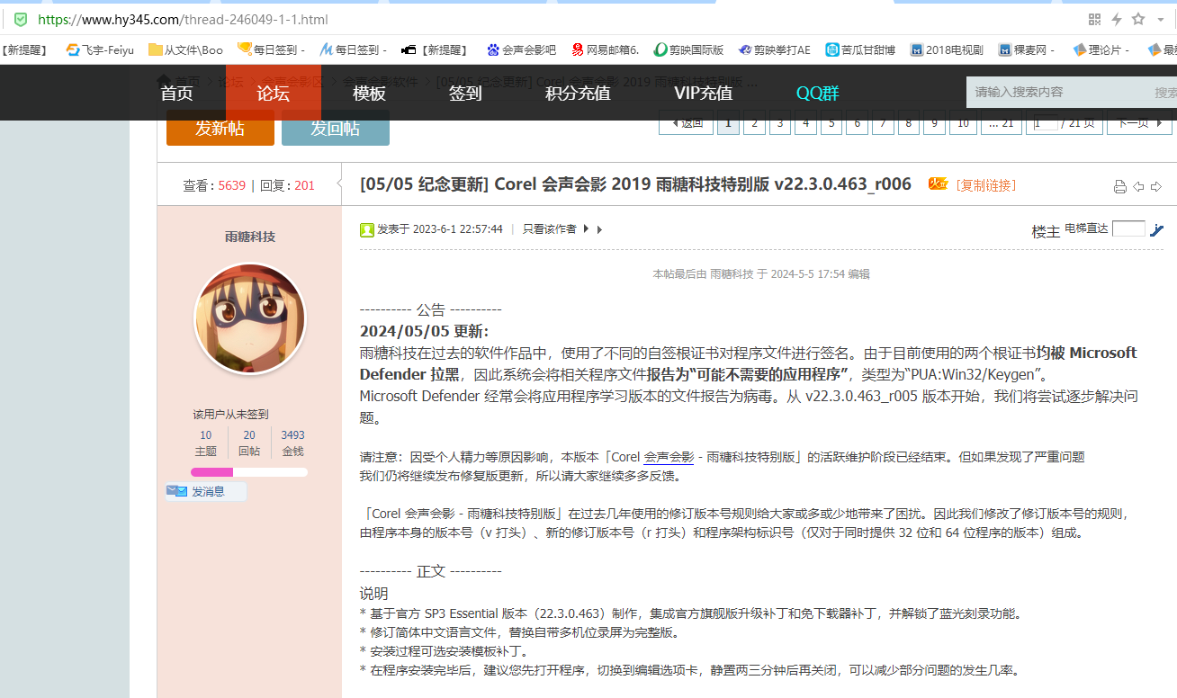Screen dimensions: 1177x698
Task: Click the green poster icon before 发表于
Action: coord(367,229)
